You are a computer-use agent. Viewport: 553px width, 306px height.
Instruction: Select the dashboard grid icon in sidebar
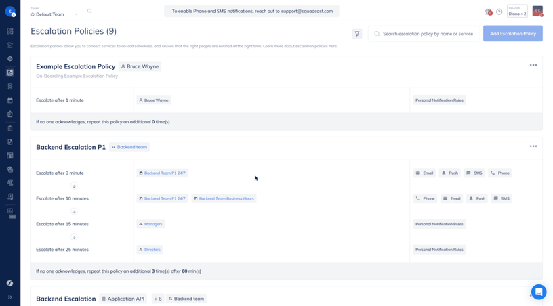(10, 31)
